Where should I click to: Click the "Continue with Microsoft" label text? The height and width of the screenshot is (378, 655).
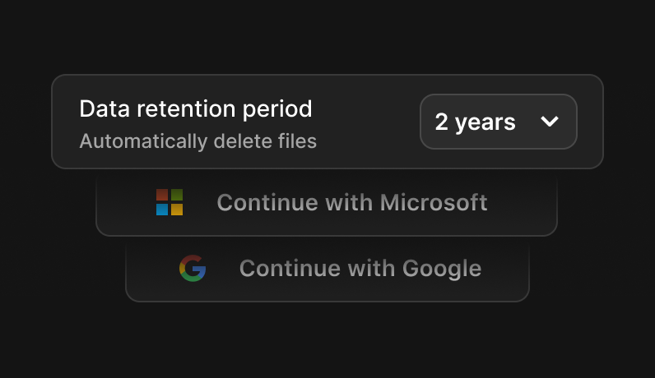(x=352, y=203)
